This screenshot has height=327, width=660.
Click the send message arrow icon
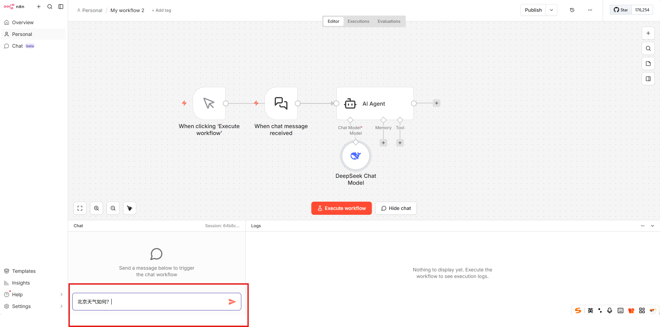(x=232, y=302)
